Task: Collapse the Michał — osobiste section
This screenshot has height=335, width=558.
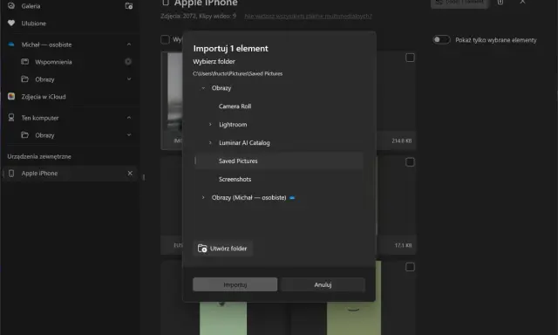Action: pyautogui.click(x=129, y=44)
